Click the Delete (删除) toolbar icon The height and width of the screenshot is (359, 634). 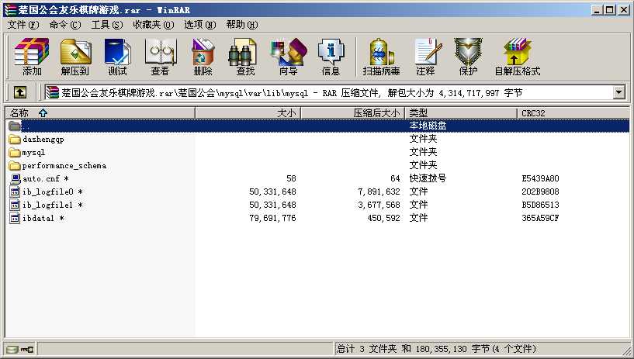point(203,57)
